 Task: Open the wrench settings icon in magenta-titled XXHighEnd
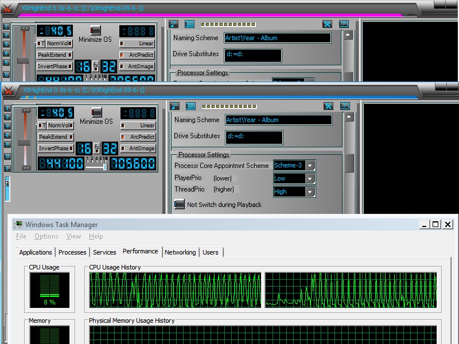click(x=327, y=24)
